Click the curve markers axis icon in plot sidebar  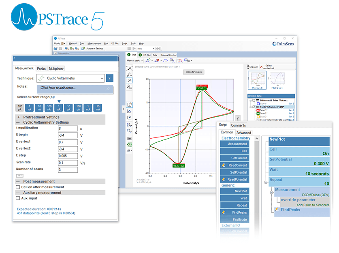click(x=129, y=111)
